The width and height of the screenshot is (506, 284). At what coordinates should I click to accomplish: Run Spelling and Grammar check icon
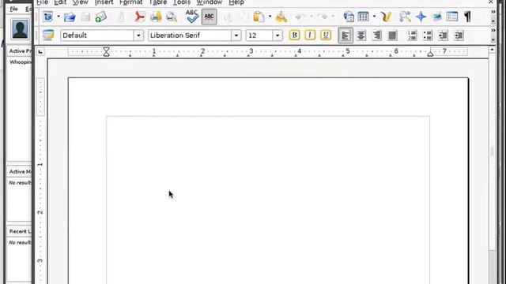point(191,16)
